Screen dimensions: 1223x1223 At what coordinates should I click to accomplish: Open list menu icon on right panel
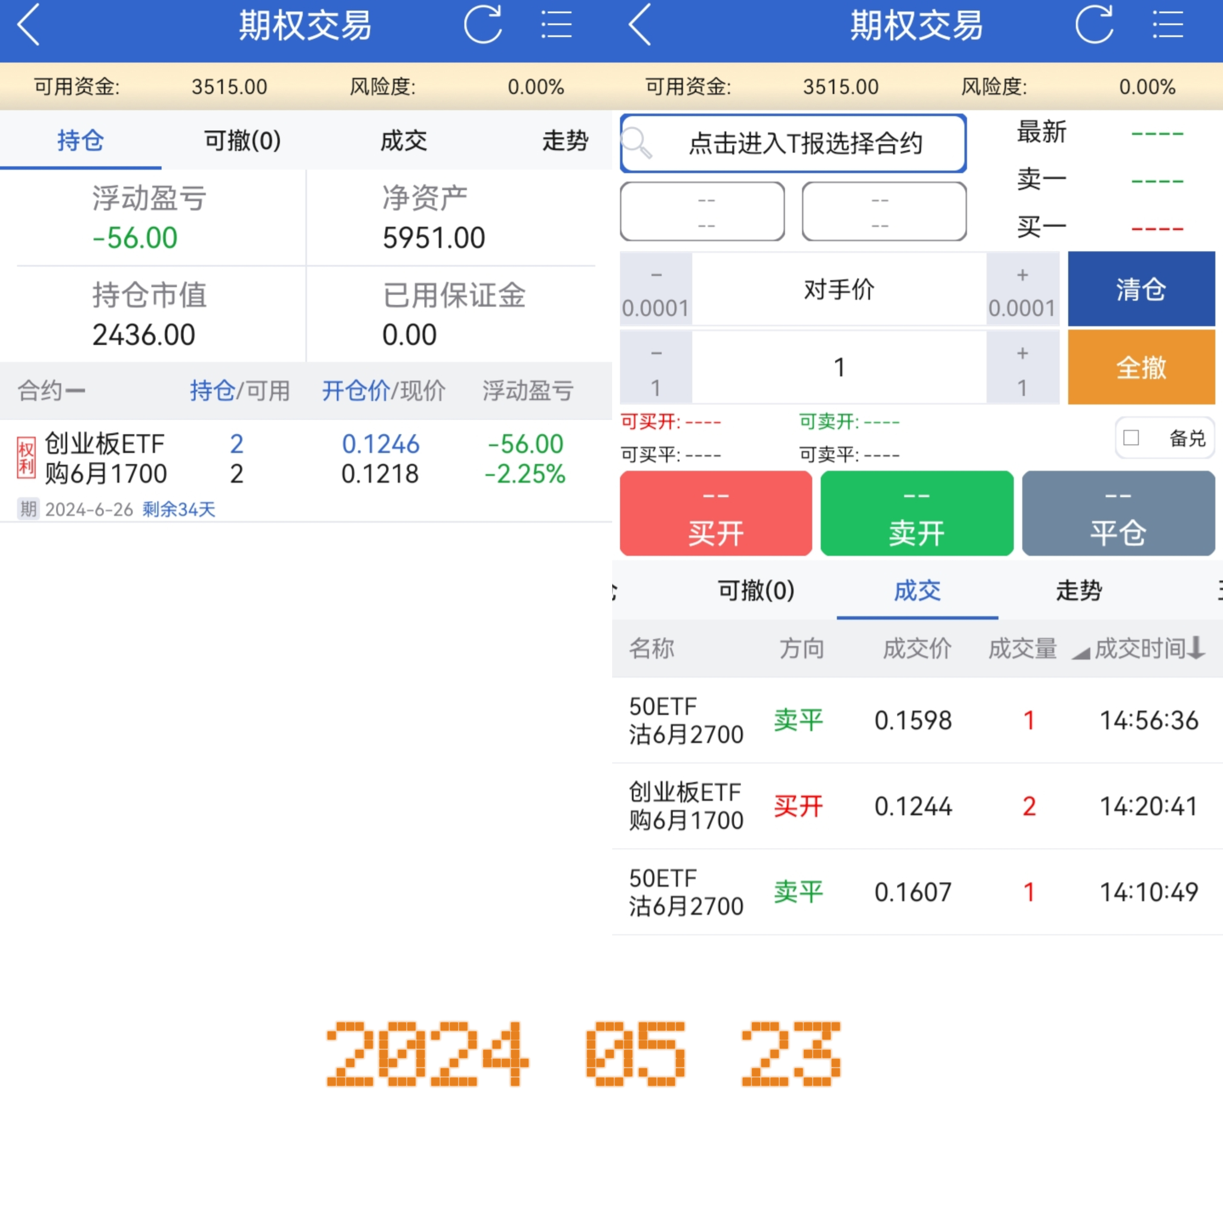[1167, 25]
